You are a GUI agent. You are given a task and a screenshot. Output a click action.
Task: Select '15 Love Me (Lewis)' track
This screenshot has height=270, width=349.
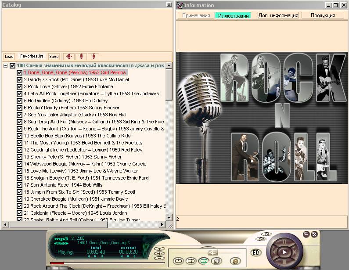pos(81,171)
